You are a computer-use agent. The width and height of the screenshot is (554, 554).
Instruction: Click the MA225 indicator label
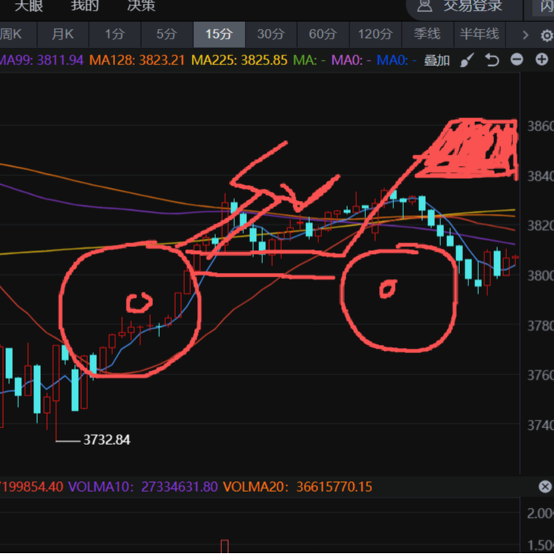pos(239,60)
